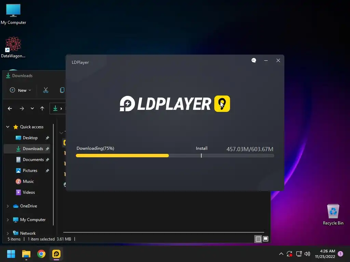Select OneDrive in the sidebar

28,206
